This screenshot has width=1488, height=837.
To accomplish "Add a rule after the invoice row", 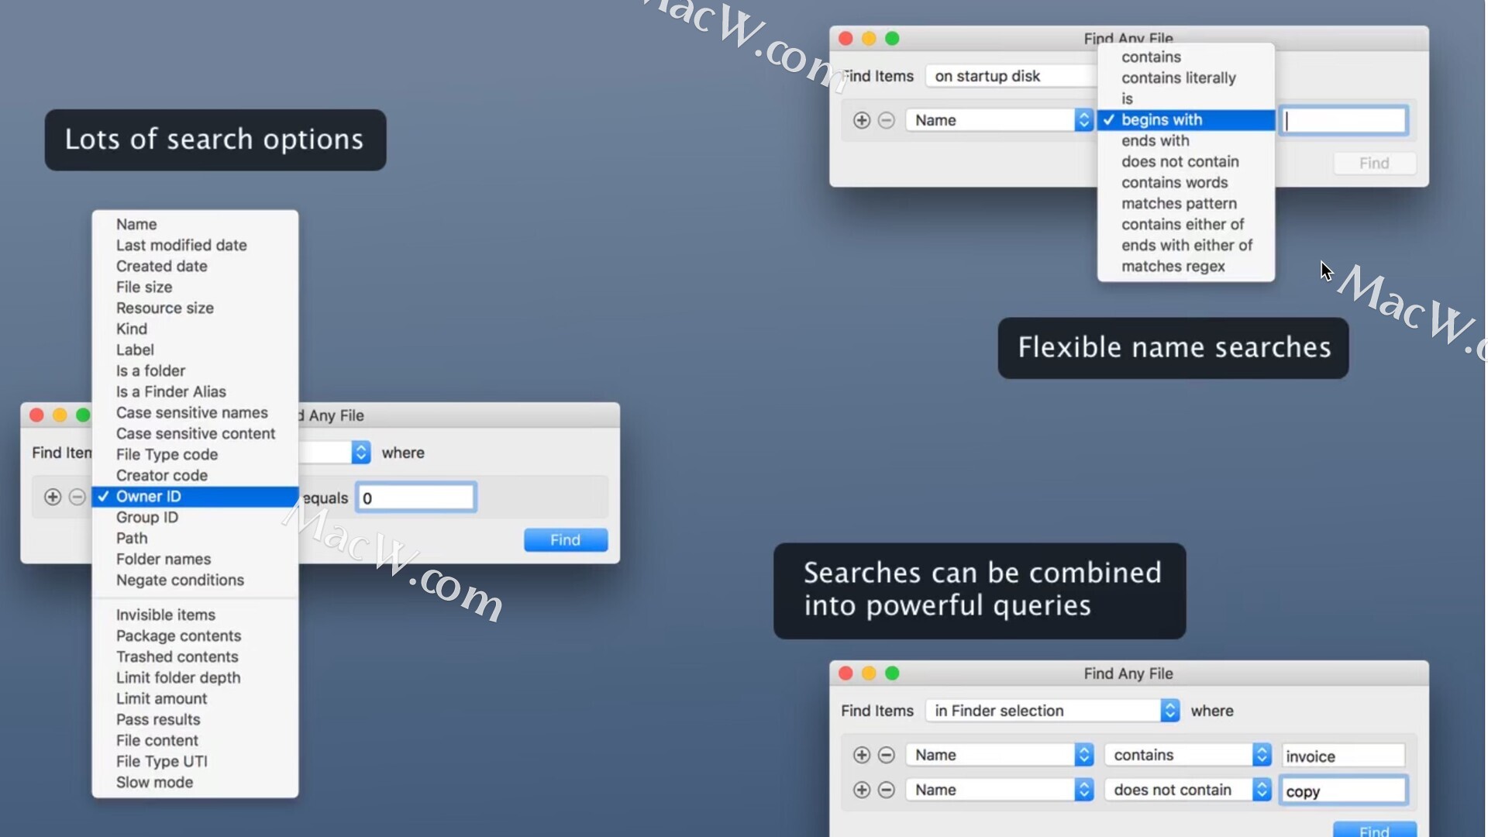I will coord(861,755).
